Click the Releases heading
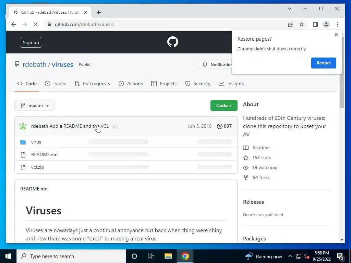 click(253, 202)
